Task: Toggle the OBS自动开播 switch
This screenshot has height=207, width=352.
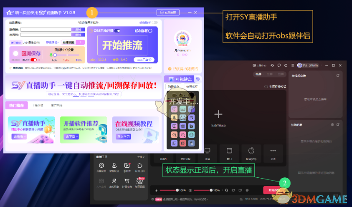Action: click(117, 31)
